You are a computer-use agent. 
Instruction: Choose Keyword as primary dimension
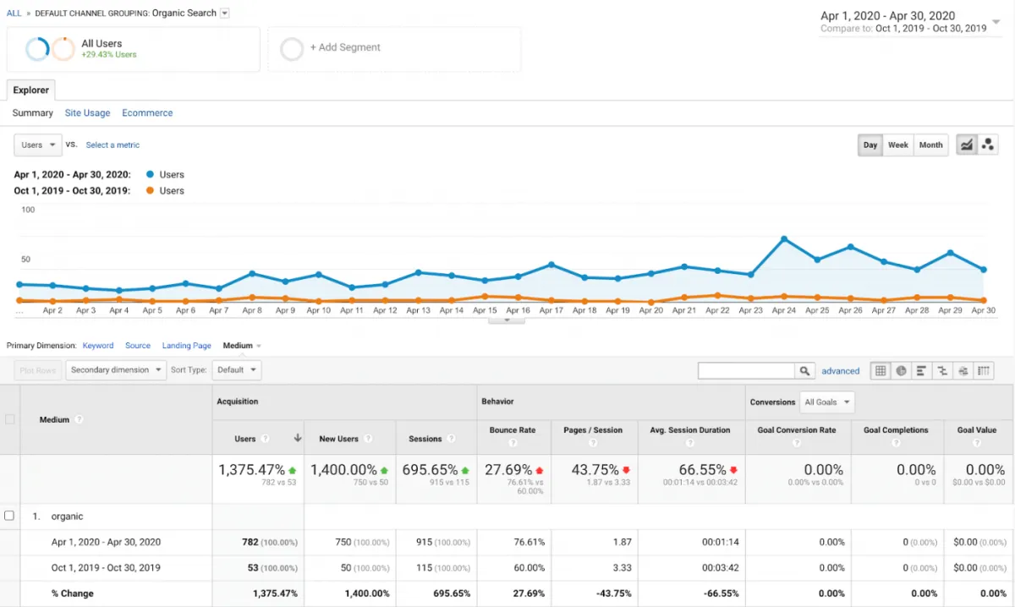click(x=98, y=345)
